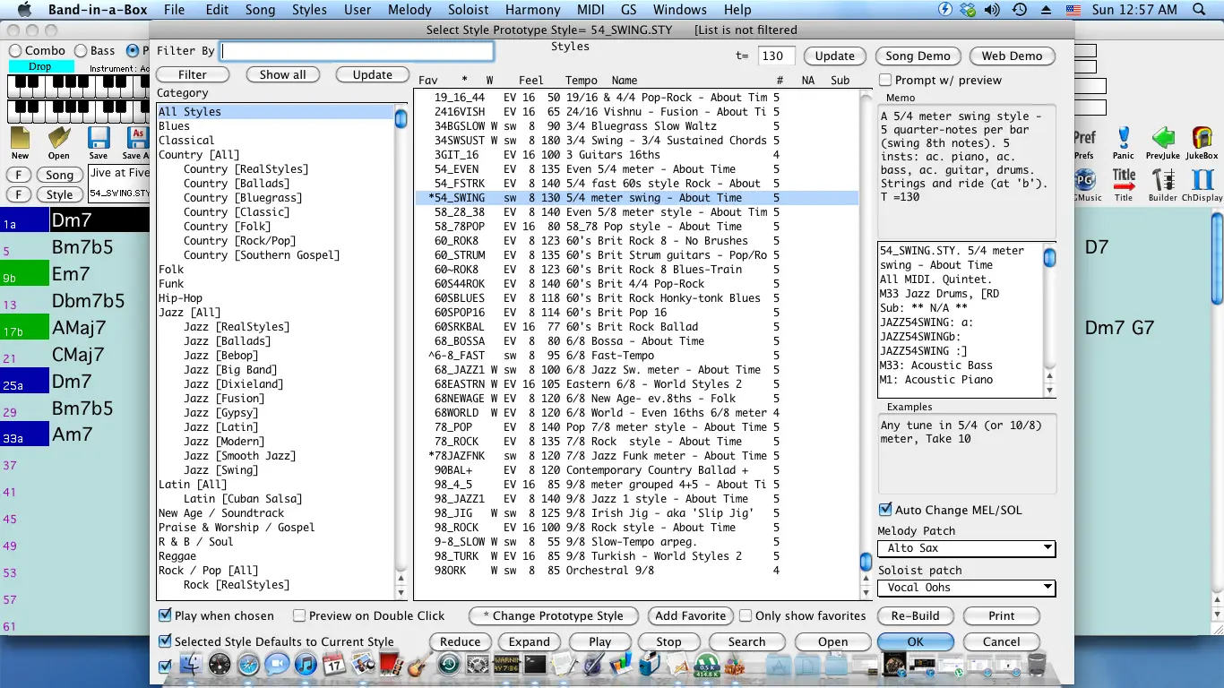The width and height of the screenshot is (1224, 688).
Task: Click the Save floppy icon in the main window
Action: (x=99, y=138)
